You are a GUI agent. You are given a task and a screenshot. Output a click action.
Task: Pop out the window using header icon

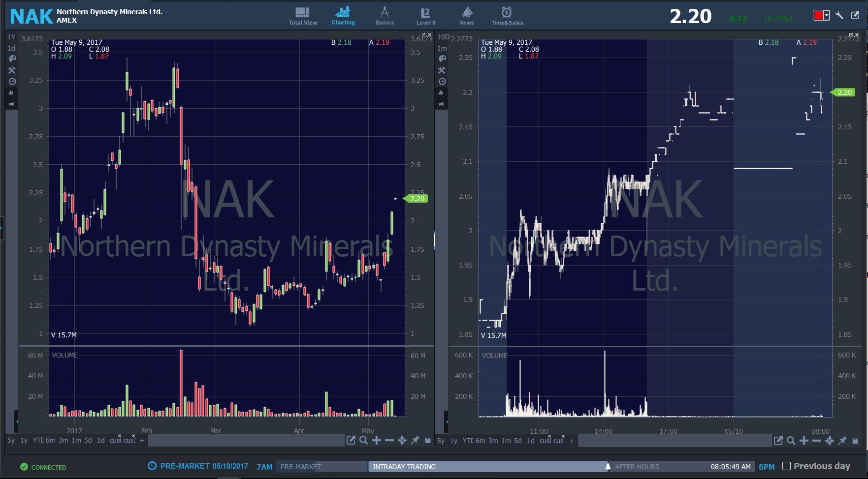[856, 15]
